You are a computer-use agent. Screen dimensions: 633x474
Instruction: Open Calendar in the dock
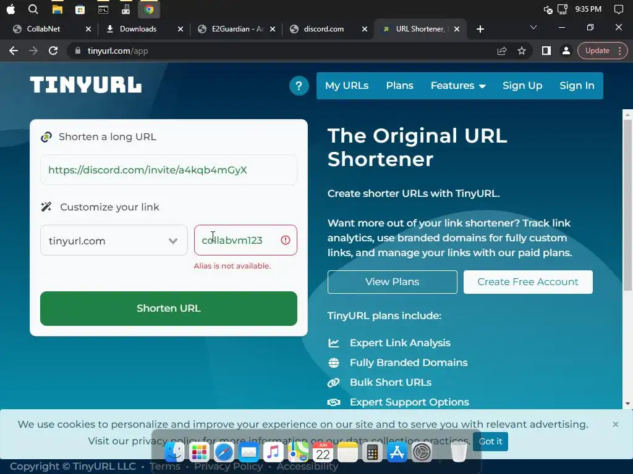pos(323,452)
